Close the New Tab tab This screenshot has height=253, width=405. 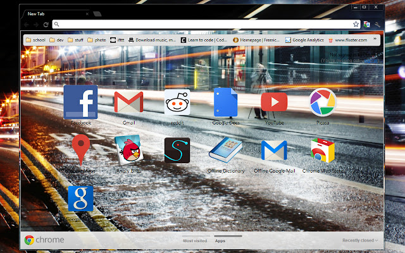(87, 14)
